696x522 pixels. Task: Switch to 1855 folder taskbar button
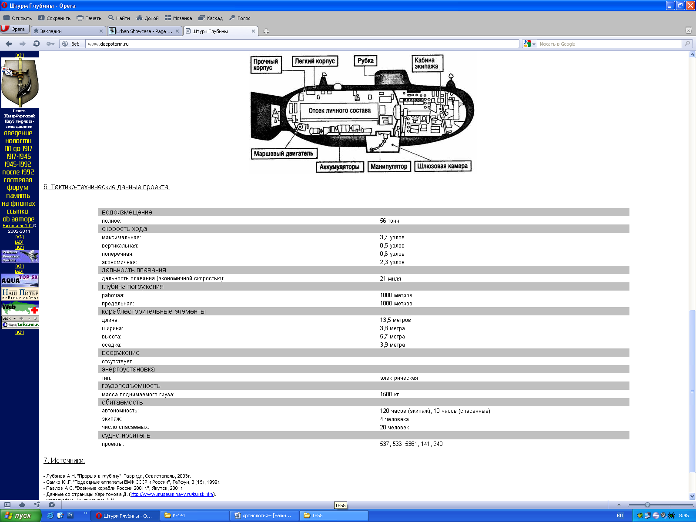(x=334, y=515)
